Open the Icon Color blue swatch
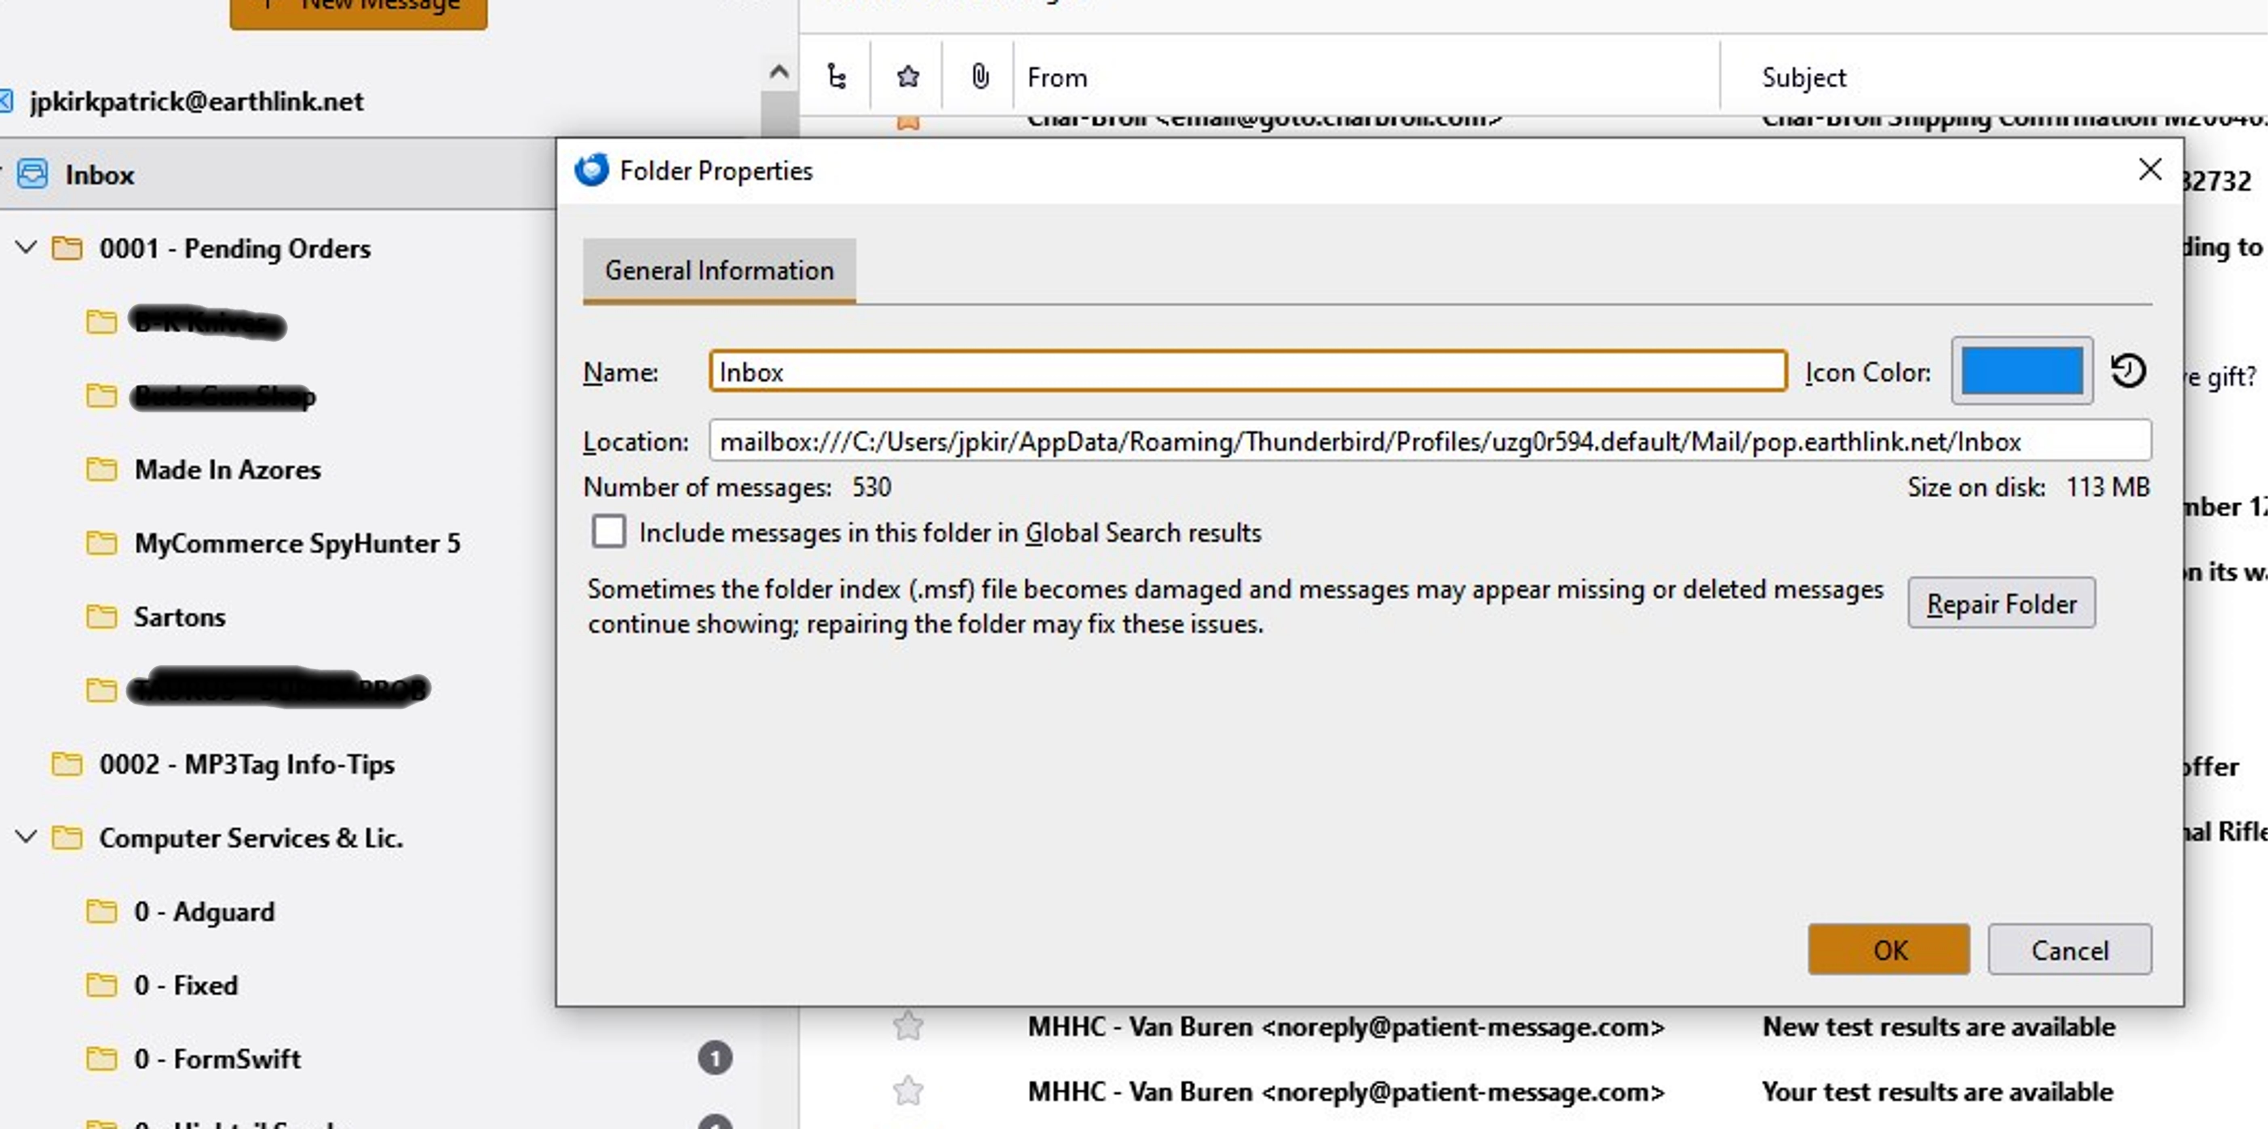Screen dimensions: 2268x1129 click(x=2021, y=370)
